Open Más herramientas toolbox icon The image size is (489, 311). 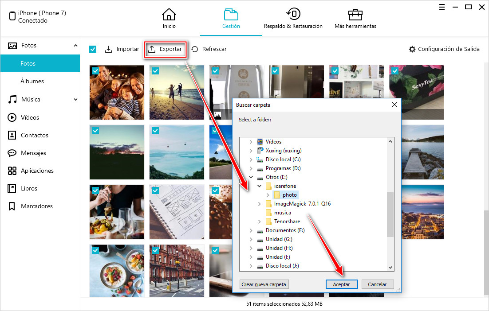pos(355,15)
